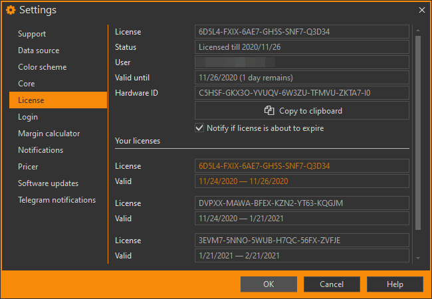Toggle Notify if license is about to expire

199,128
